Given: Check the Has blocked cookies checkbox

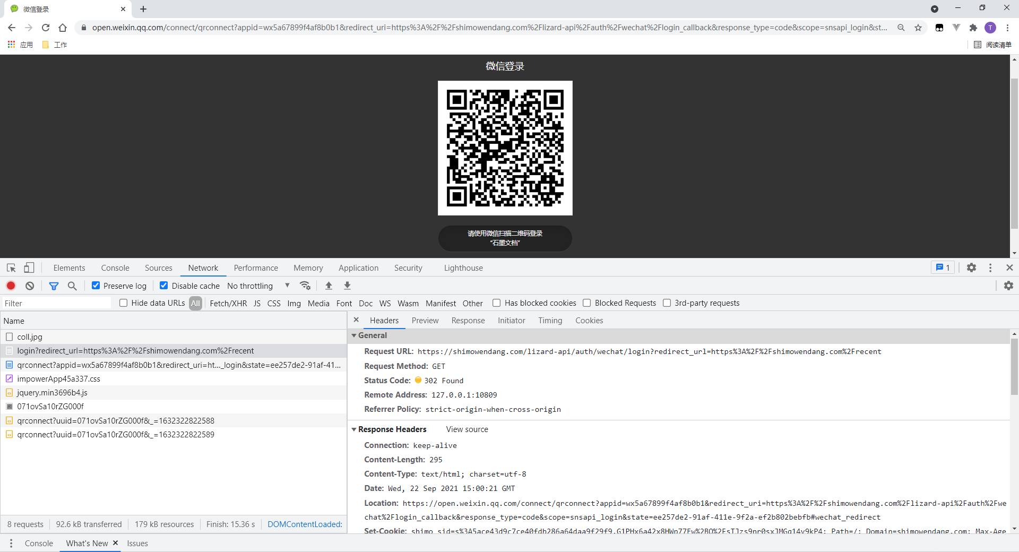Looking at the screenshot, I should point(497,303).
